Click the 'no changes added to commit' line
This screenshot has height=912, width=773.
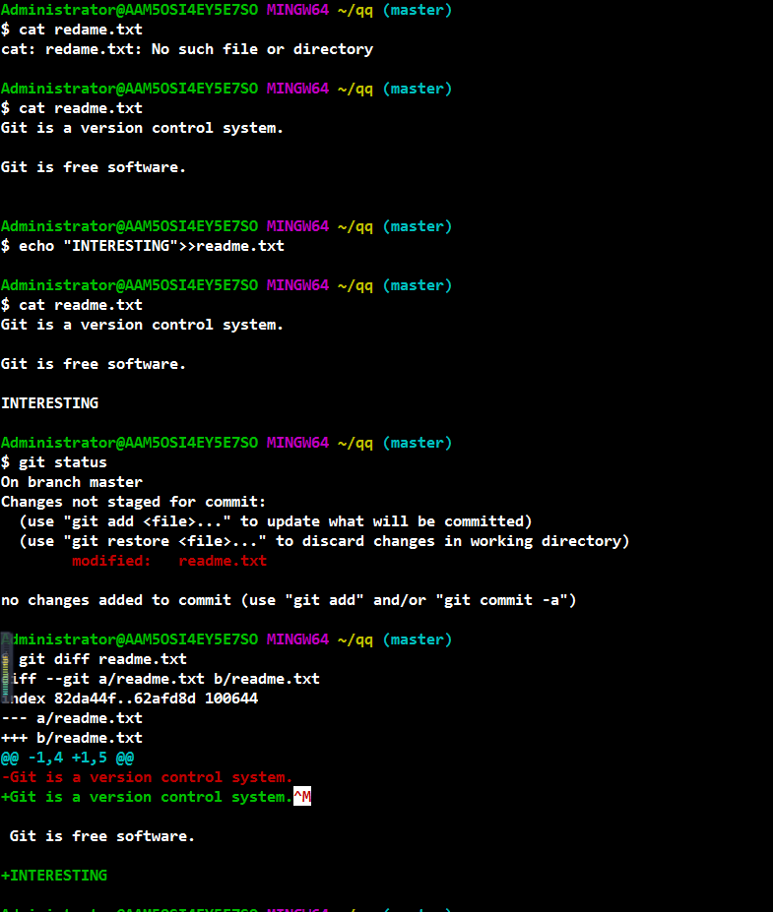coord(289,600)
